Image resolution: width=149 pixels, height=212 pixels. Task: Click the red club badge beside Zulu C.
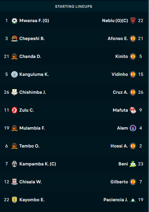point(14,110)
